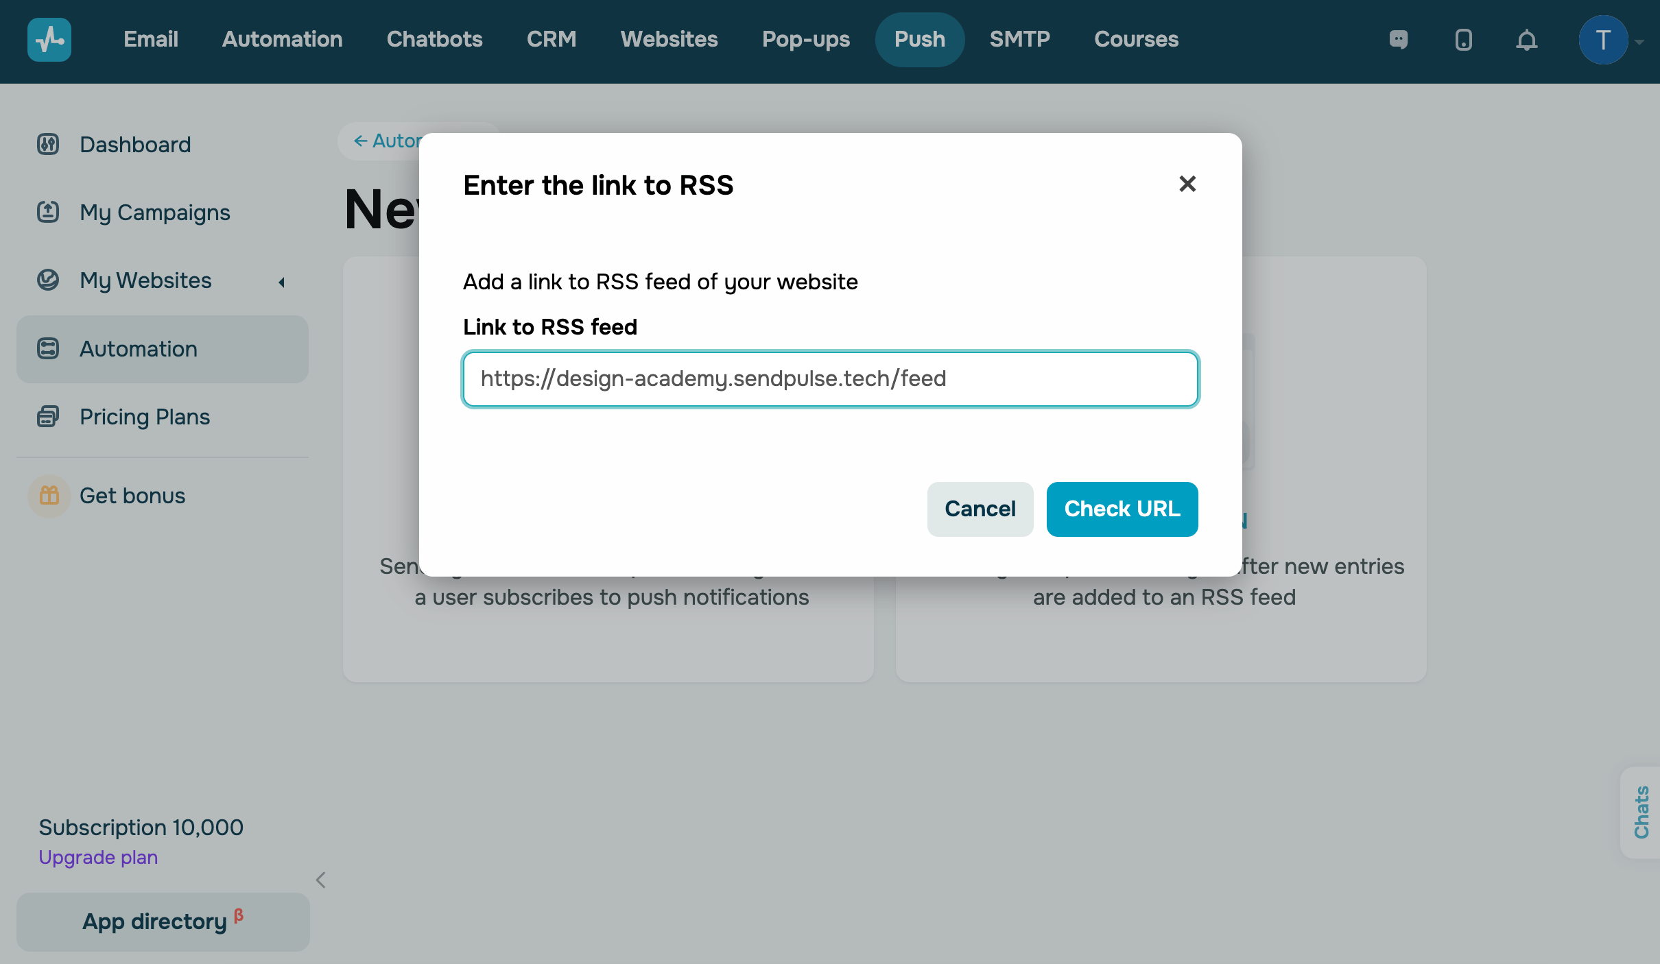Expand the My Websites submenu arrow
The width and height of the screenshot is (1660, 964).
click(x=281, y=282)
